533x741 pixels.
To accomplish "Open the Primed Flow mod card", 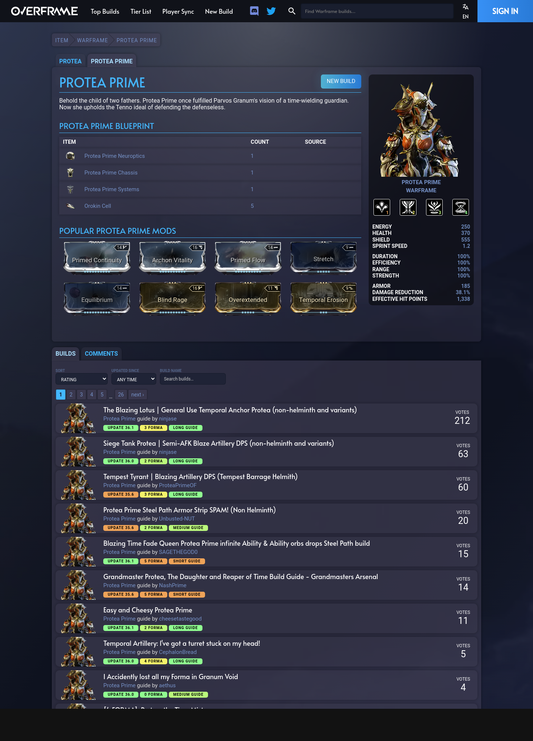I will 248,258.
